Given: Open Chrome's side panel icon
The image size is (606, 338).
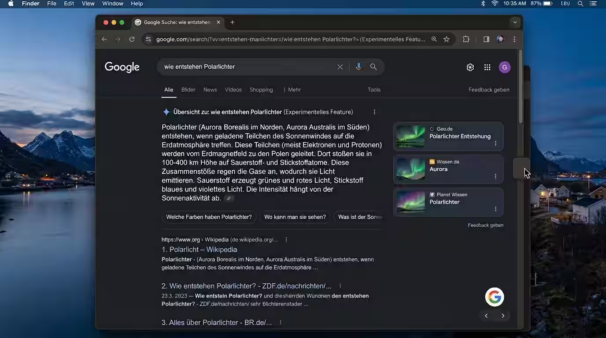Looking at the screenshot, I should pyautogui.click(x=486, y=39).
